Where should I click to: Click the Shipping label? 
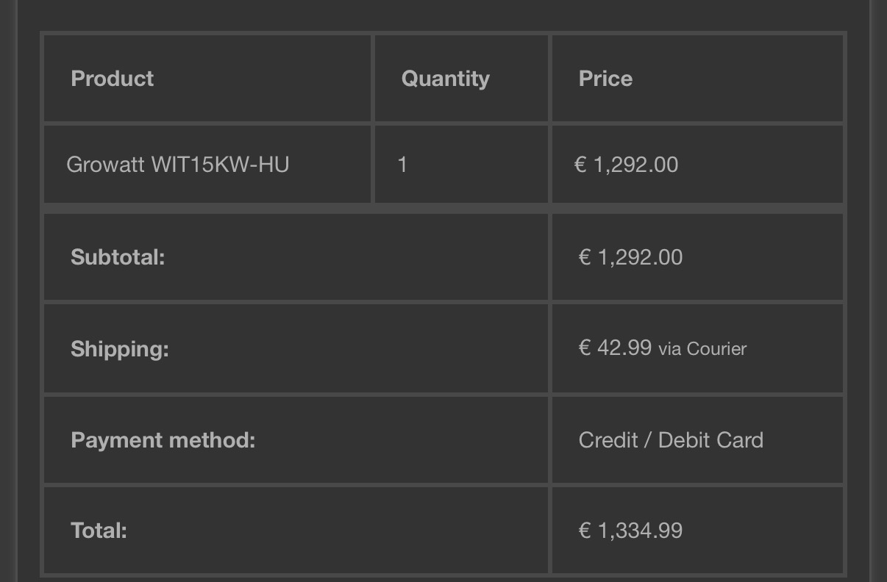(119, 348)
